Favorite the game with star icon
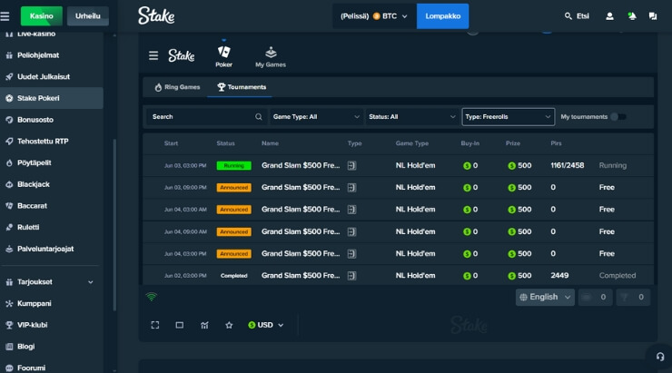 [229, 325]
